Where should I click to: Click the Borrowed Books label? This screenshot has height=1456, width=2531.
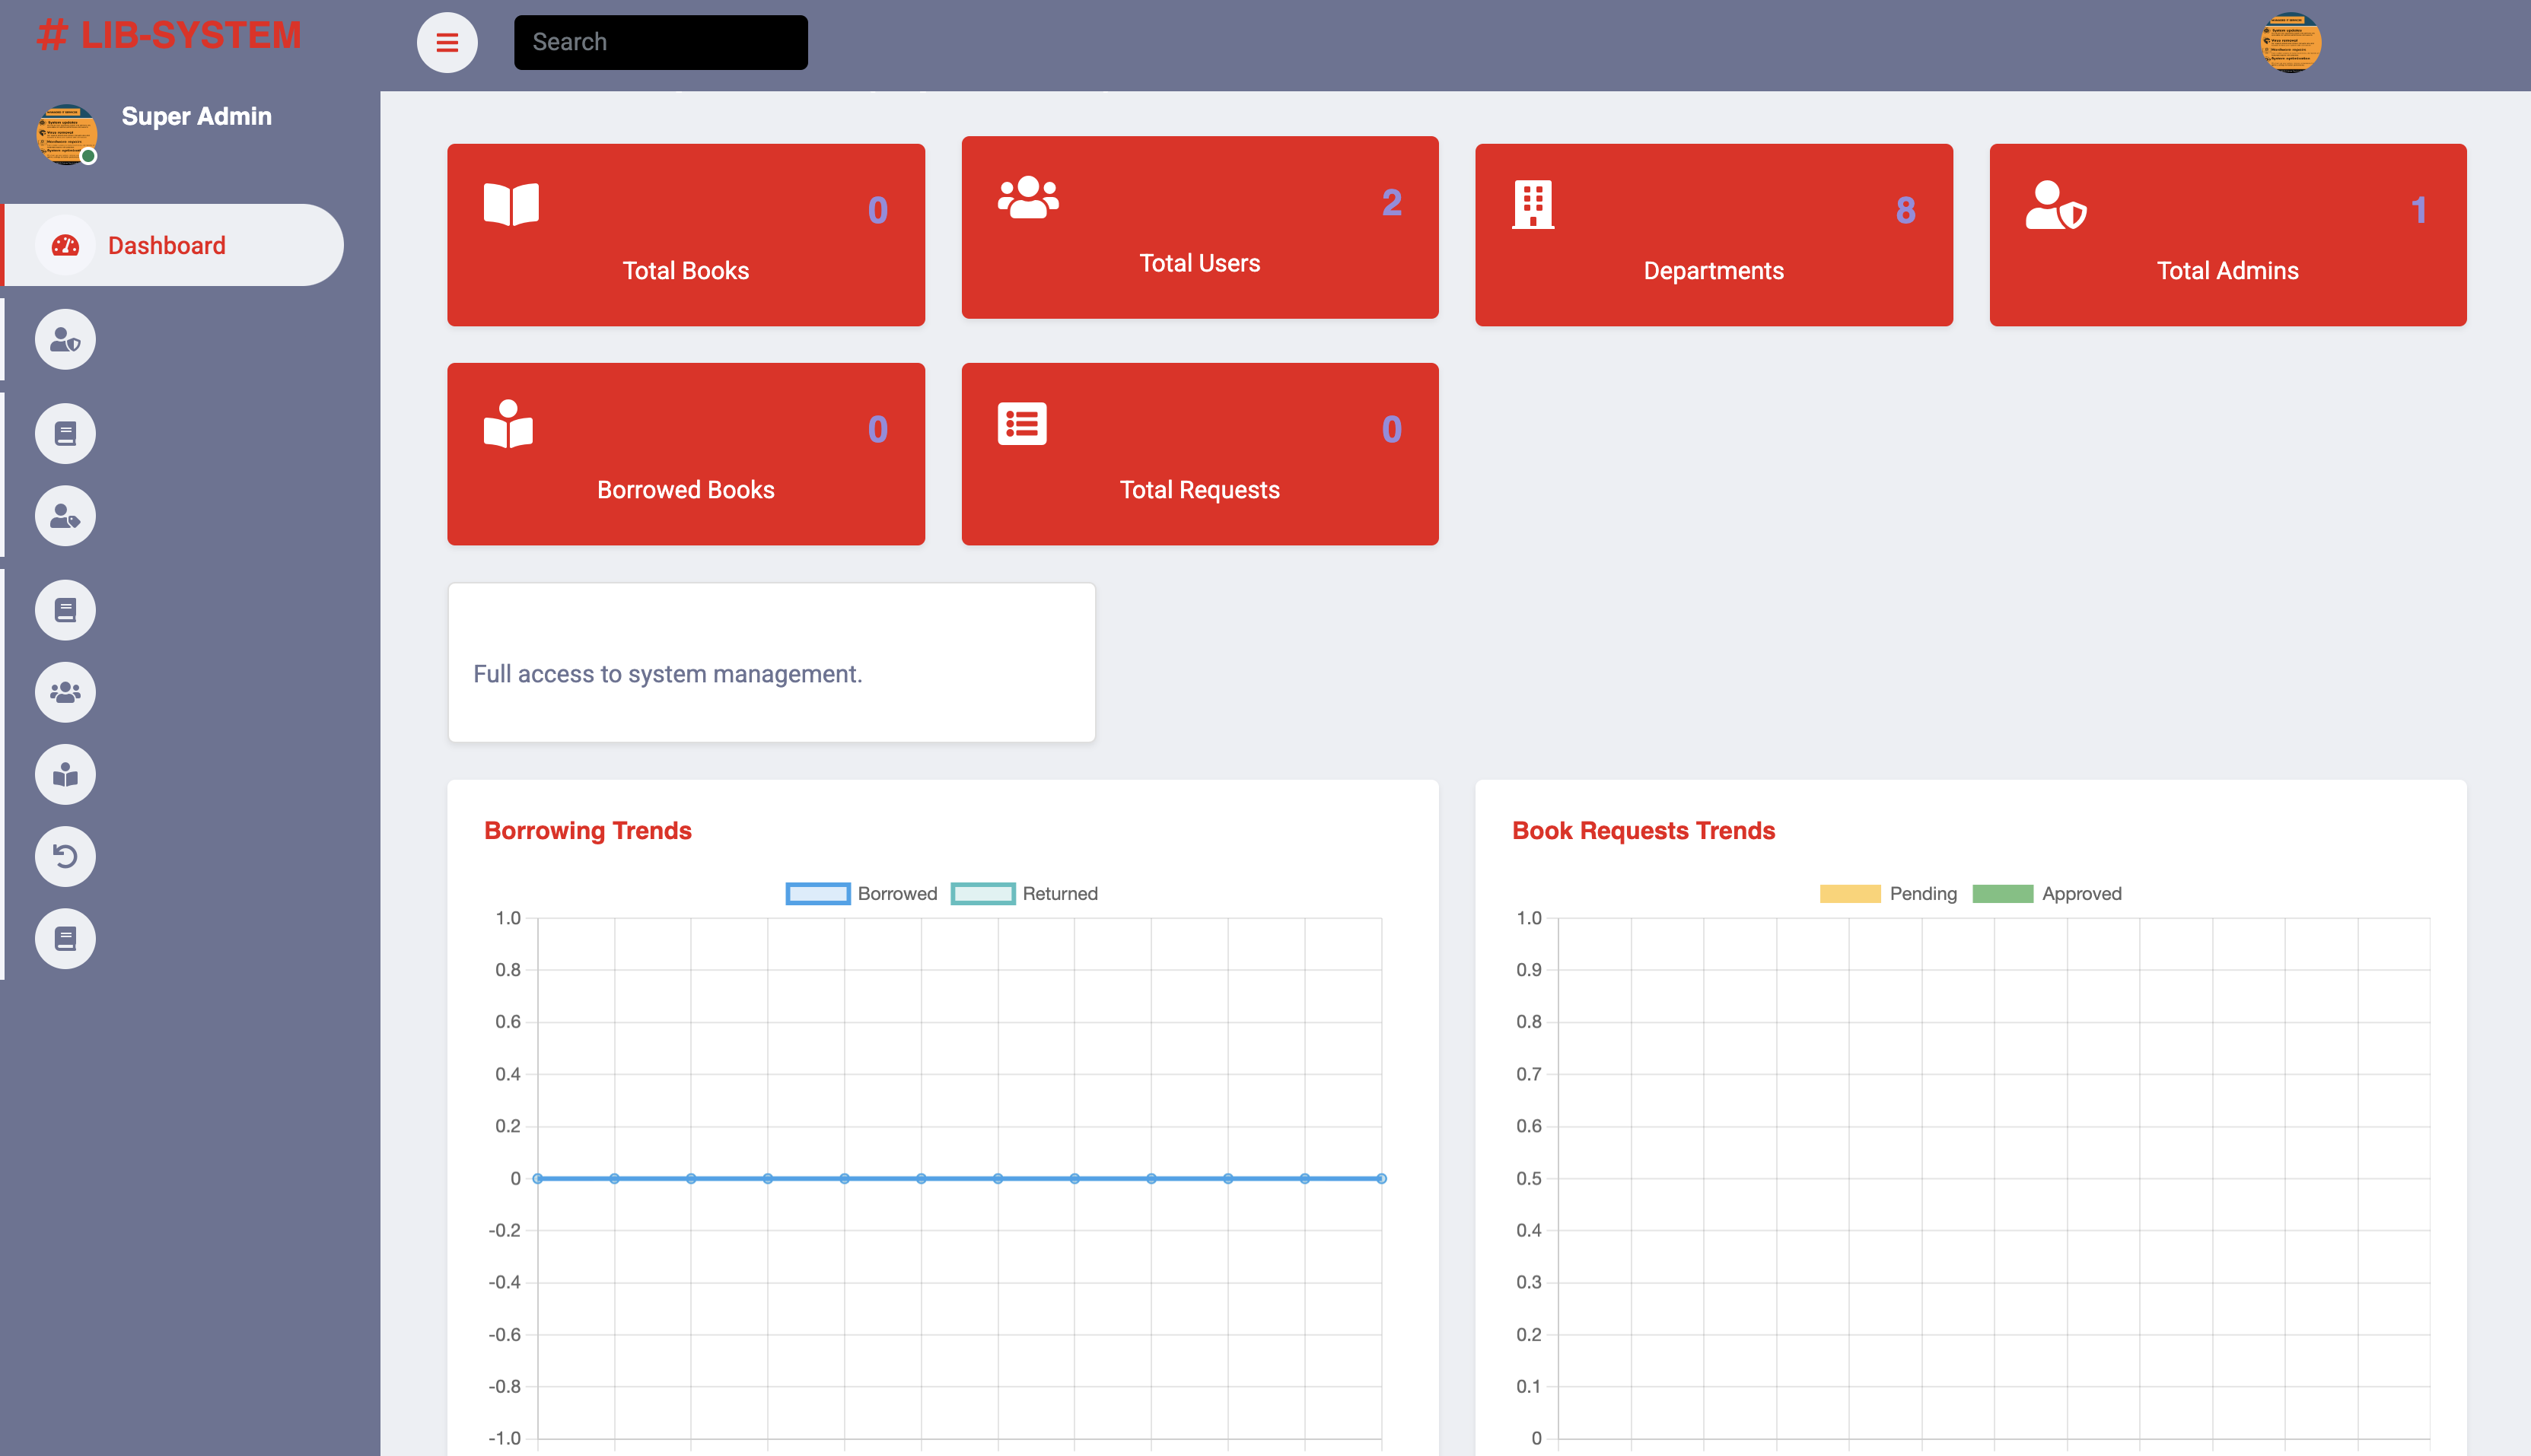686,489
